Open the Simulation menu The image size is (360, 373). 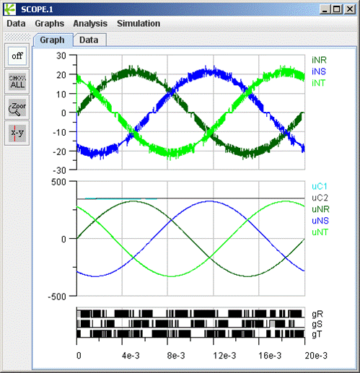(x=139, y=24)
